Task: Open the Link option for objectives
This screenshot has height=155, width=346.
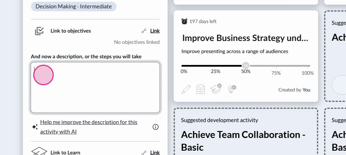Action: [x=155, y=31]
